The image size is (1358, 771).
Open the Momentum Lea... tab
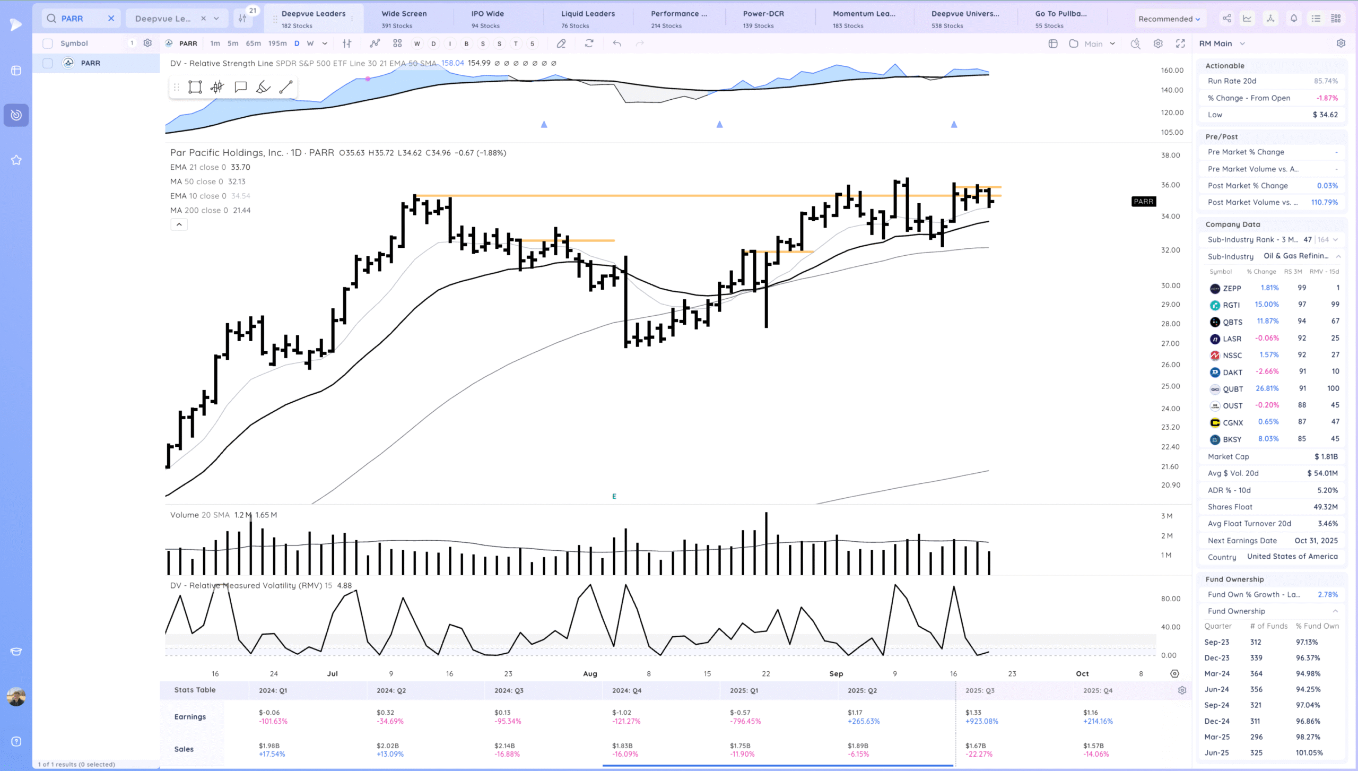tap(864, 19)
